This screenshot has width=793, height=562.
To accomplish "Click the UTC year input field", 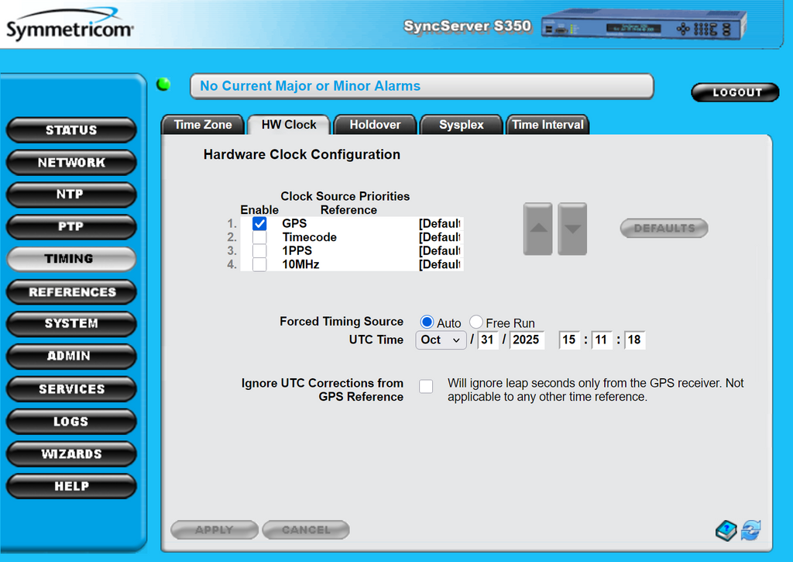I will [x=527, y=340].
